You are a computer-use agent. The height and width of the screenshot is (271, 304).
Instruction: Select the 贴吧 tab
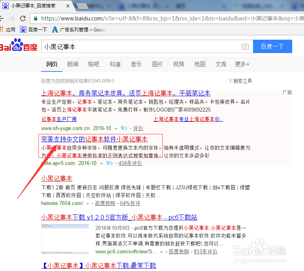[x=94, y=64]
